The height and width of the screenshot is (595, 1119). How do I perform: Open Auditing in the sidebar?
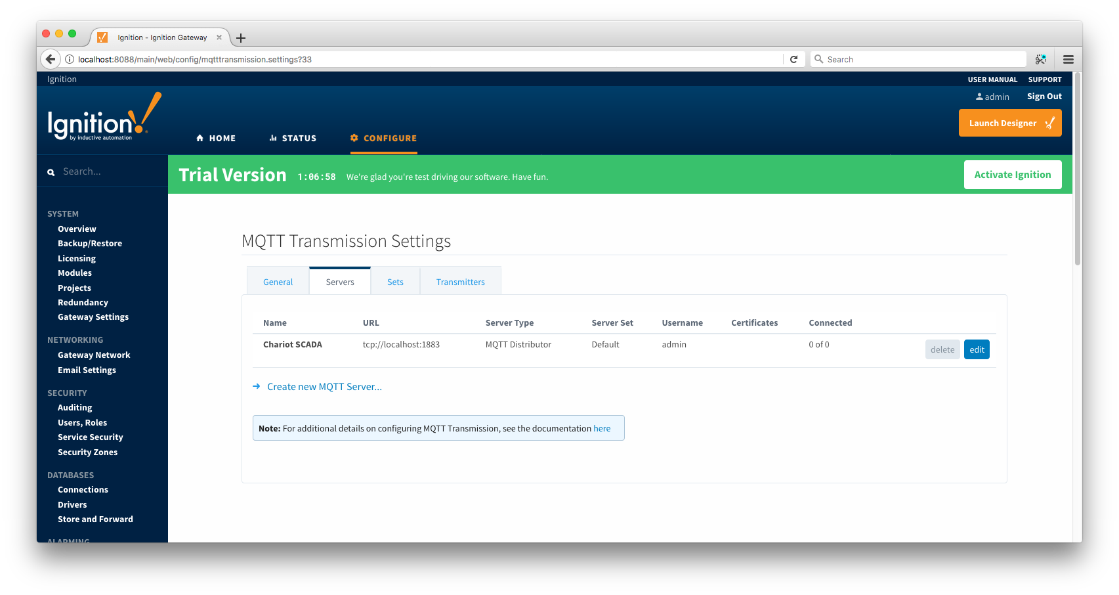tap(75, 407)
